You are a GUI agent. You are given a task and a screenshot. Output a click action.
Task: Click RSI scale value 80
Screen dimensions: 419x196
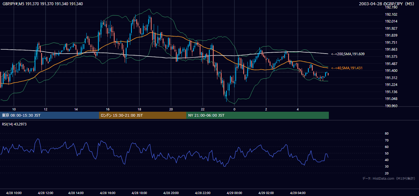387,134
